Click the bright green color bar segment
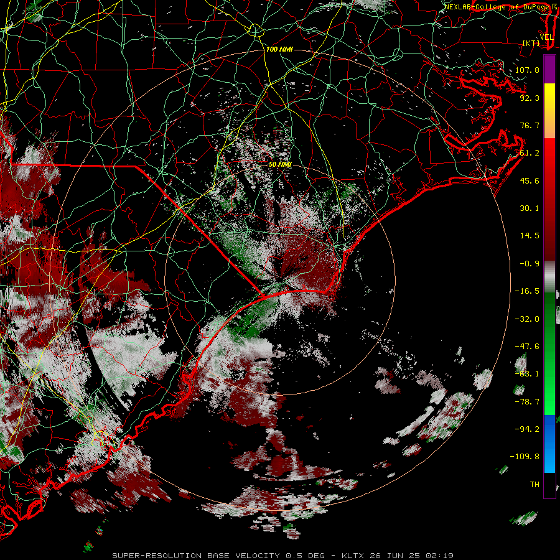Image resolution: width=560 pixels, height=560 pixels. 549,390
